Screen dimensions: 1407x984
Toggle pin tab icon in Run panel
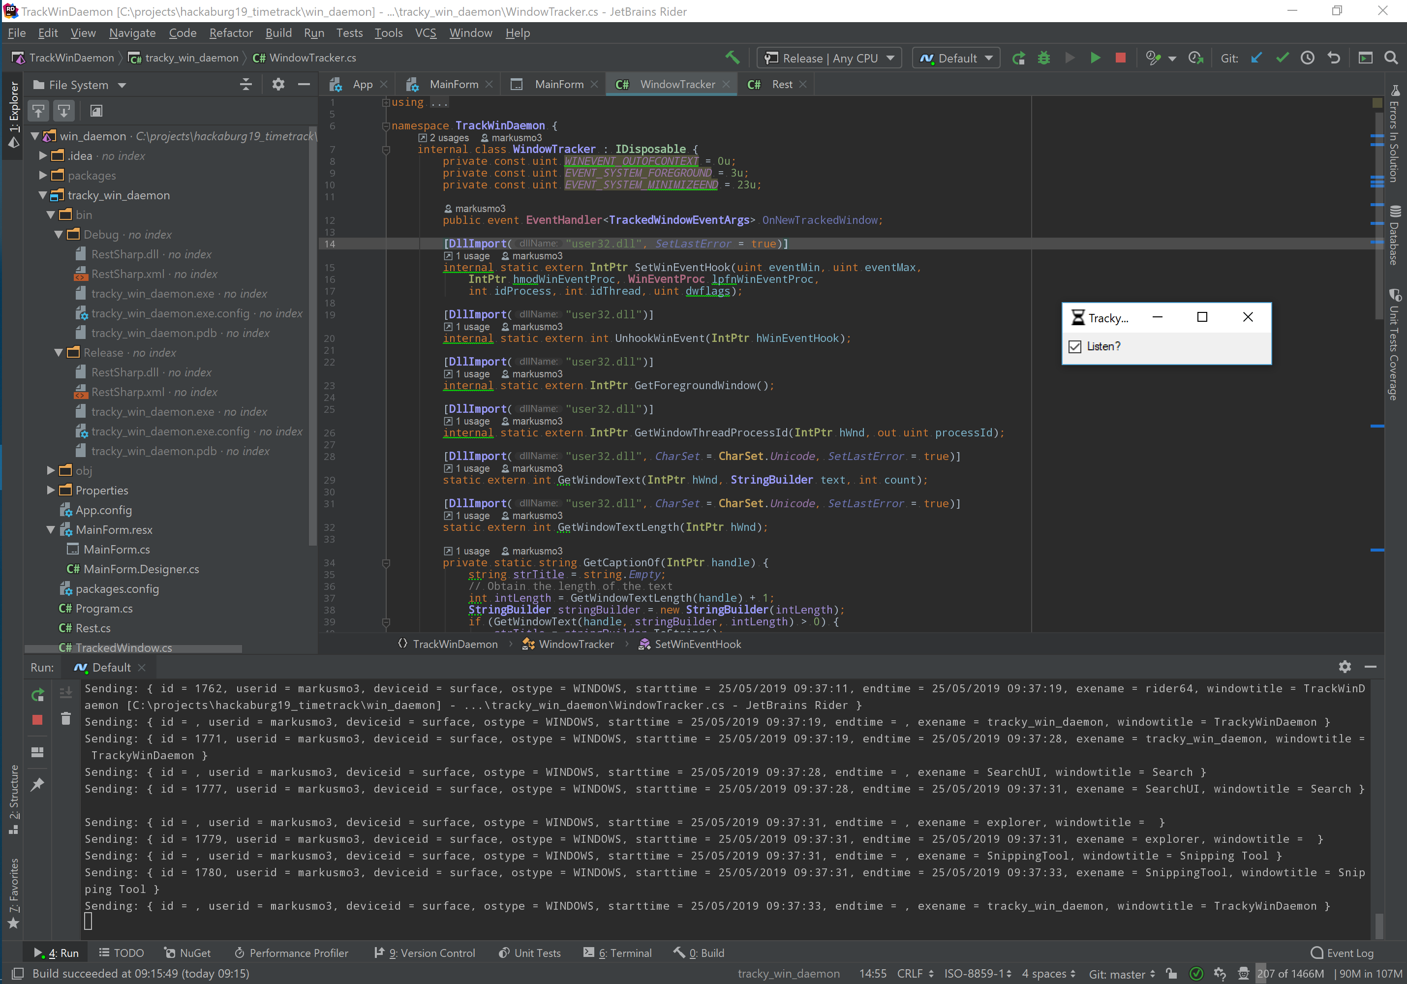click(x=37, y=785)
